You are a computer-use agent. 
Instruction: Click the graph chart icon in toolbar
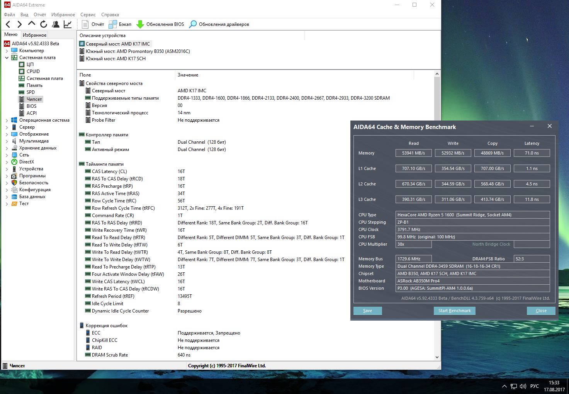68,24
